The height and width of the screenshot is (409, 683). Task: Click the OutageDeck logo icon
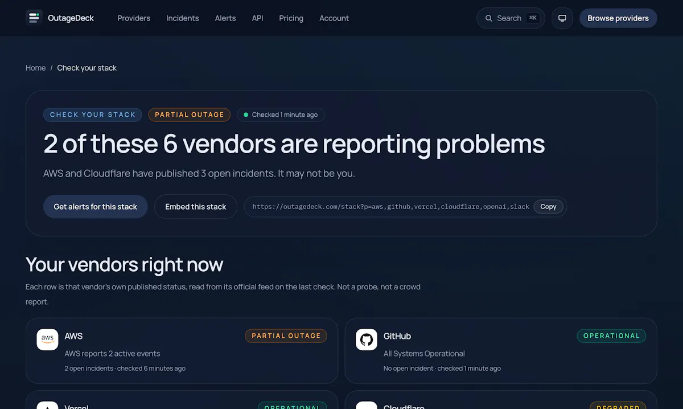tap(34, 18)
